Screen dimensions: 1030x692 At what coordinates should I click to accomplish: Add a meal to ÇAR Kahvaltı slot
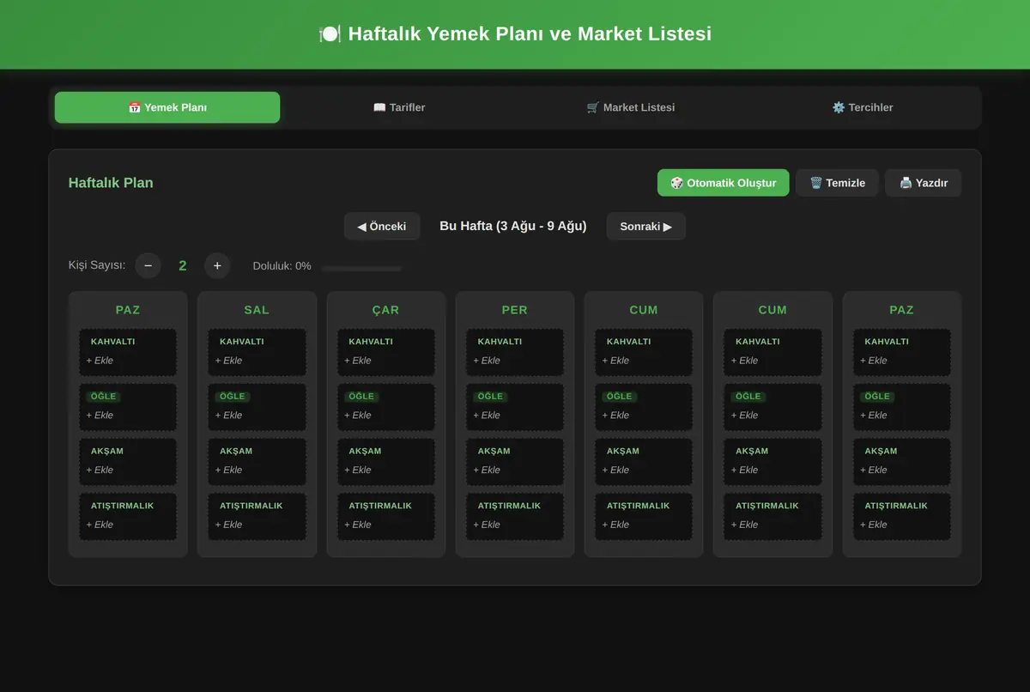click(x=386, y=352)
